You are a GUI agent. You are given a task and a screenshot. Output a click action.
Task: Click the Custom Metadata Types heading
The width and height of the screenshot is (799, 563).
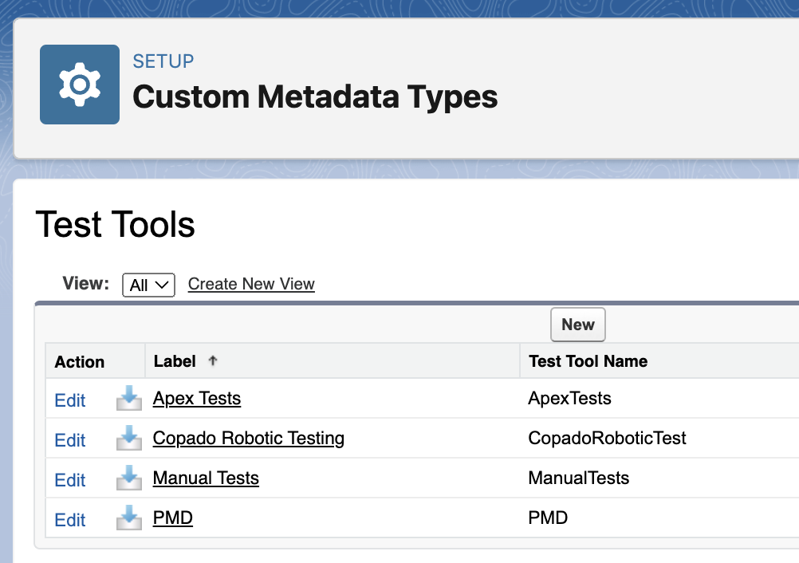click(315, 96)
